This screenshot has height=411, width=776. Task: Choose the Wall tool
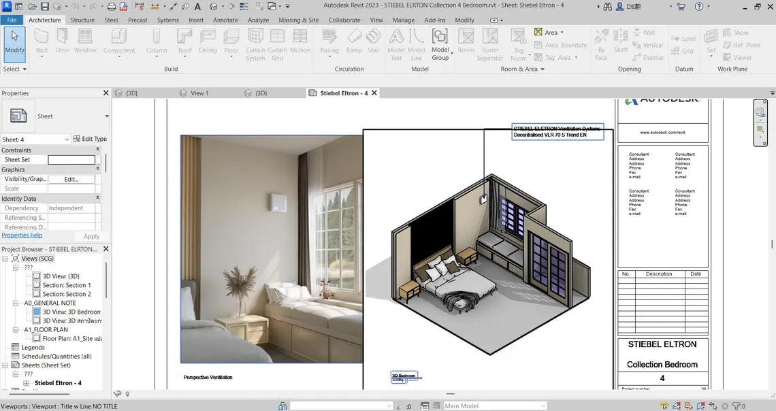click(42, 42)
